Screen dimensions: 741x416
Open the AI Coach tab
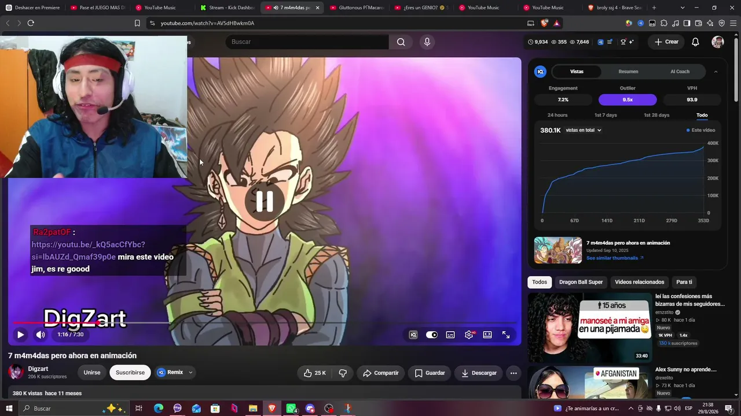pos(680,72)
